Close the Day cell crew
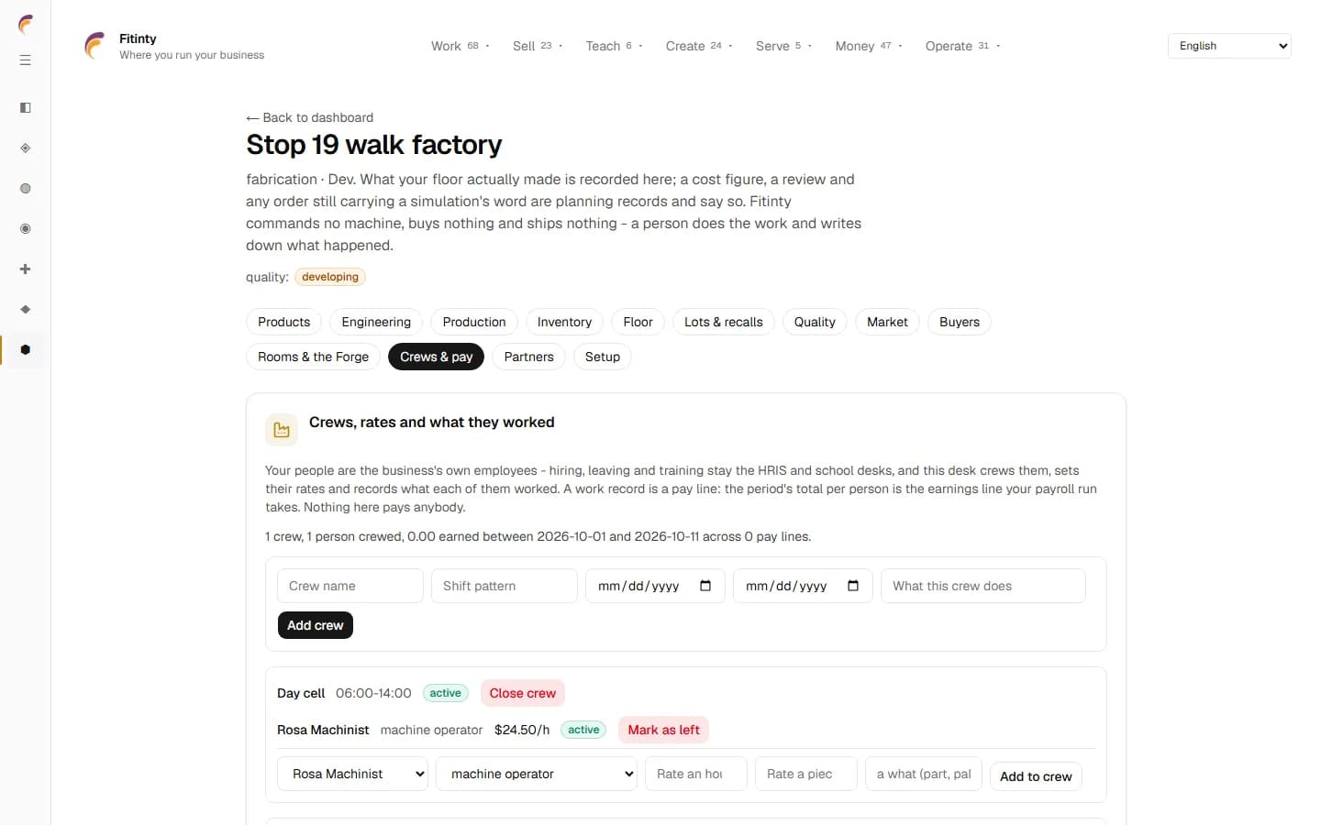1321x825 pixels. point(523,693)
